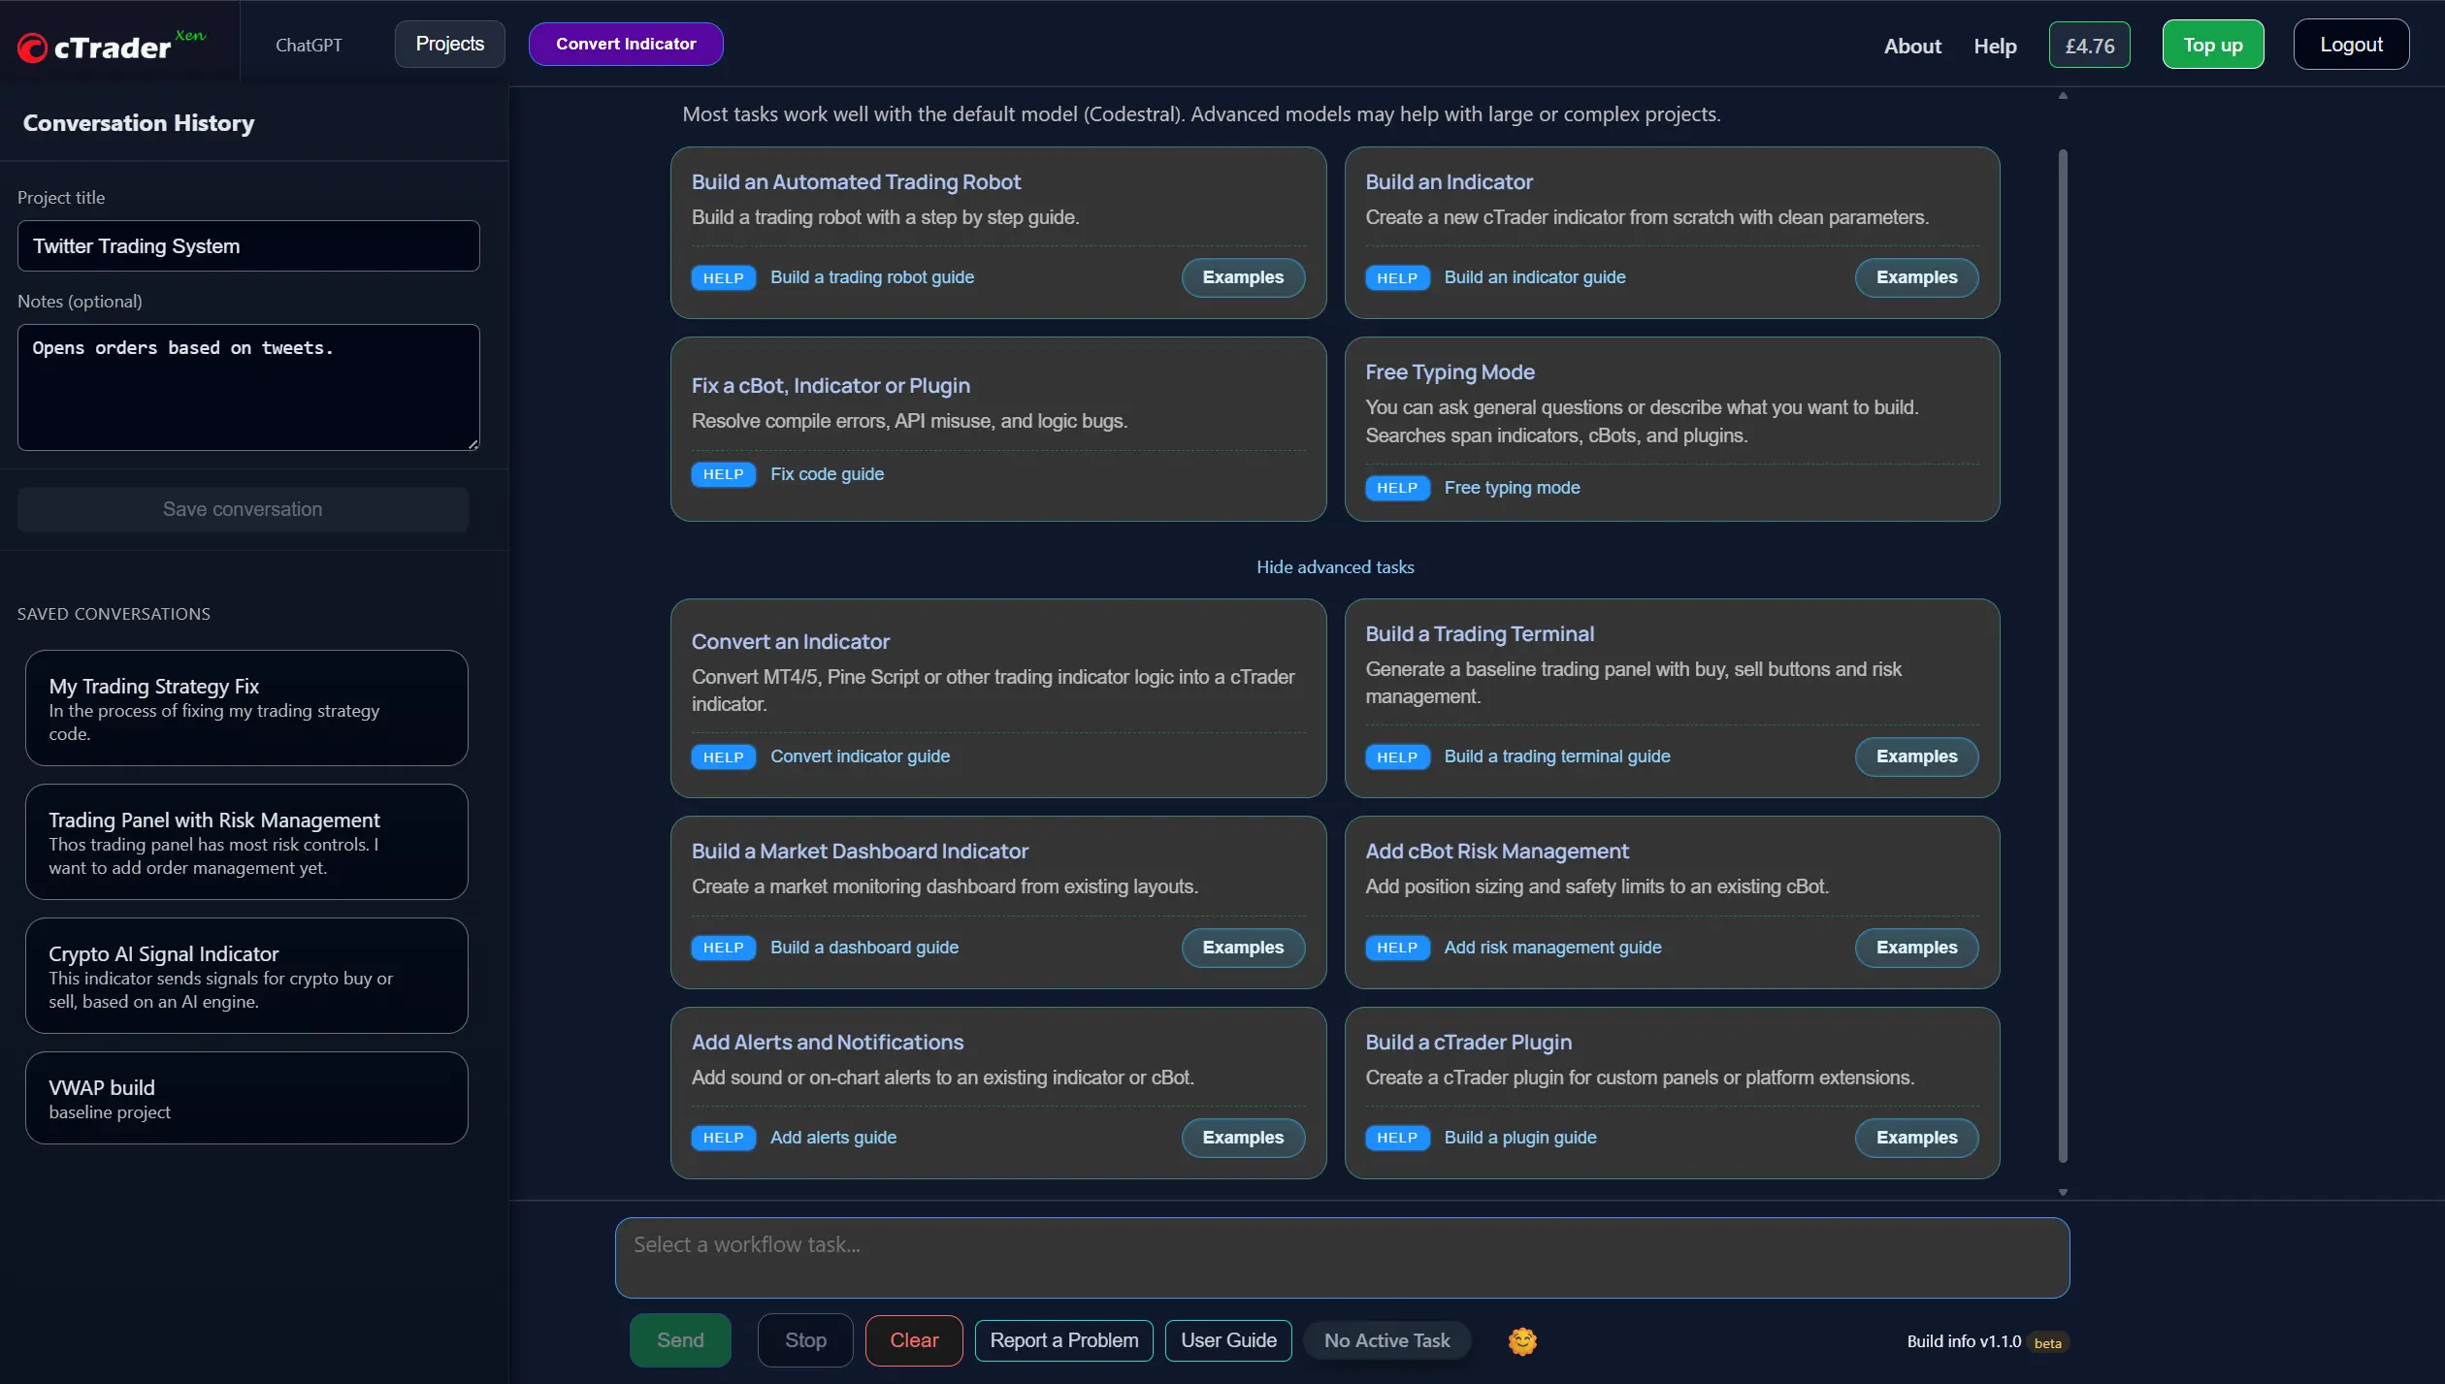This screenshot has height=1384, width=2445.
Task: Click the smiley emoji icon
Action: (1522, 1340)
